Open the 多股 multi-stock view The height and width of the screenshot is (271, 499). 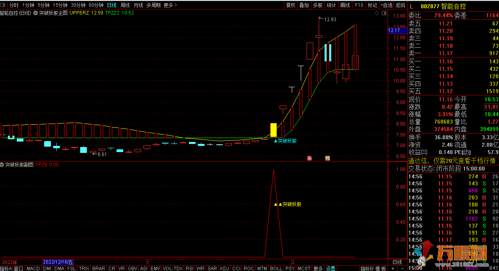tap(318, 5)
